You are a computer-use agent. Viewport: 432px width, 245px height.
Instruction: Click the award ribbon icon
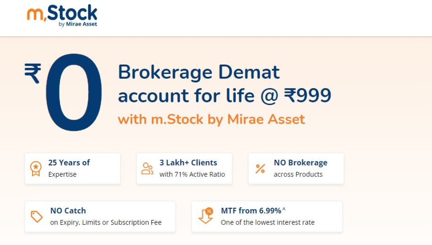point(36,169)
